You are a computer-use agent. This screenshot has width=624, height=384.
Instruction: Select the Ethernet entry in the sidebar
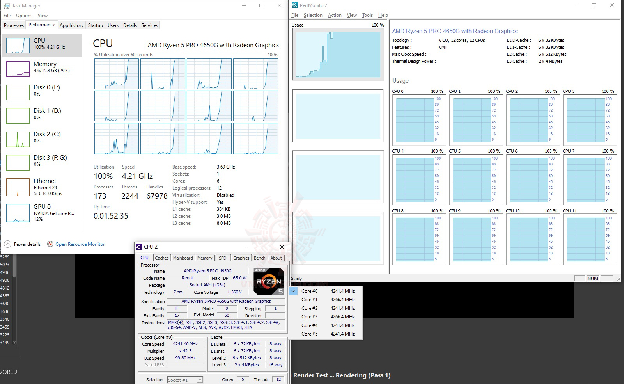tap(42, 187)
